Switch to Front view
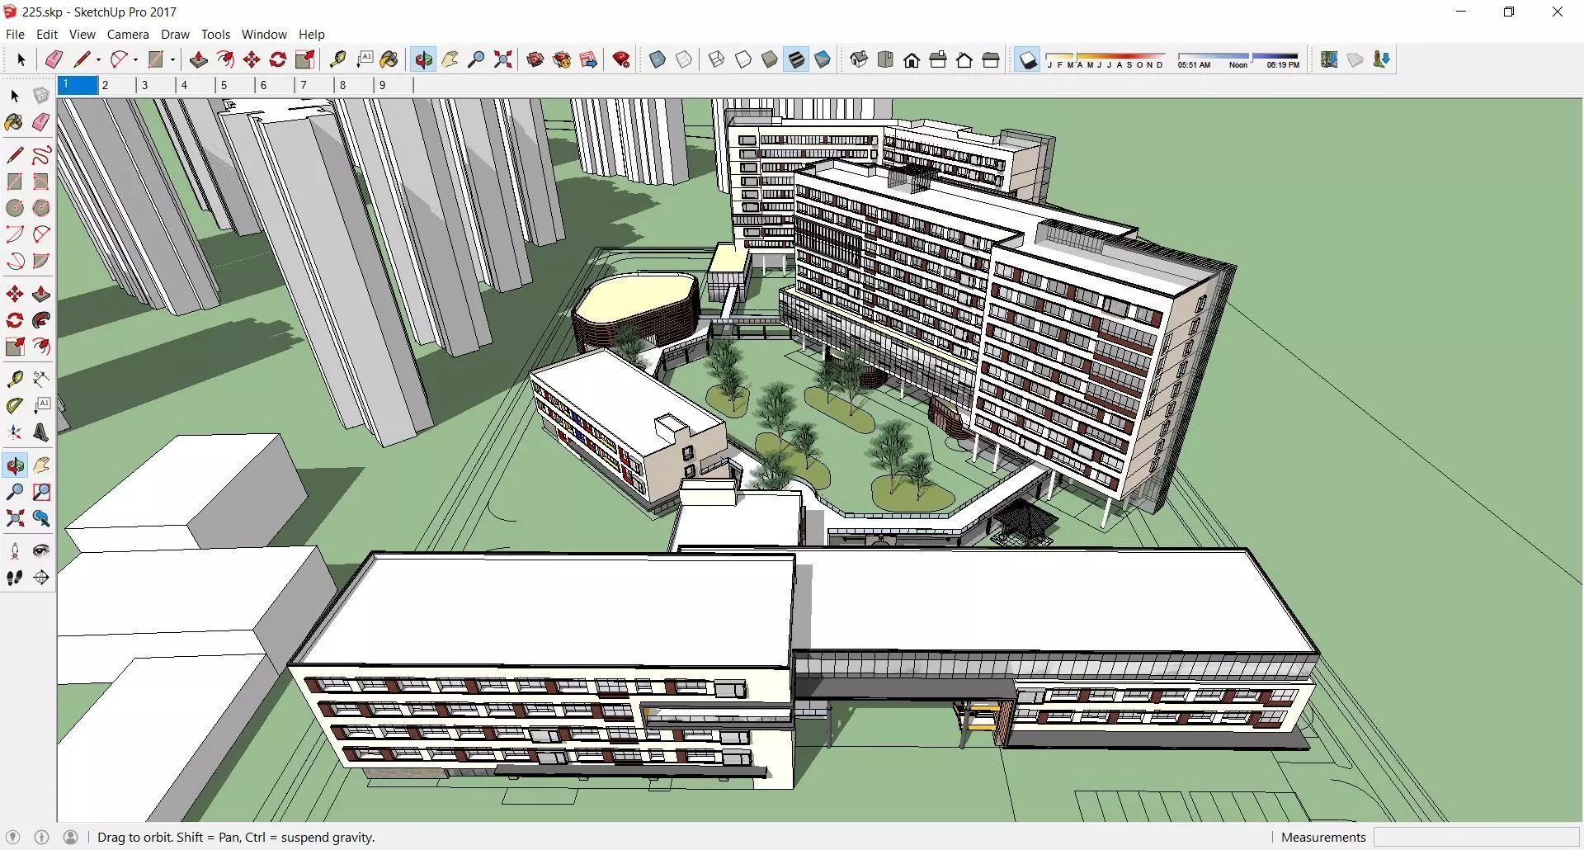Screen dimensions: 1584x850 912,59
